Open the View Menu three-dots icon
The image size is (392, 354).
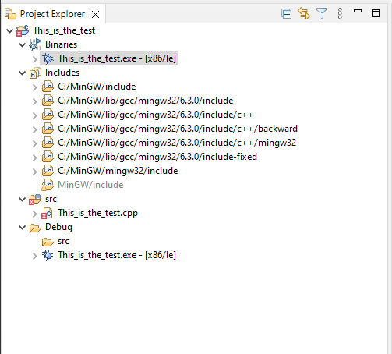point(340,13)
